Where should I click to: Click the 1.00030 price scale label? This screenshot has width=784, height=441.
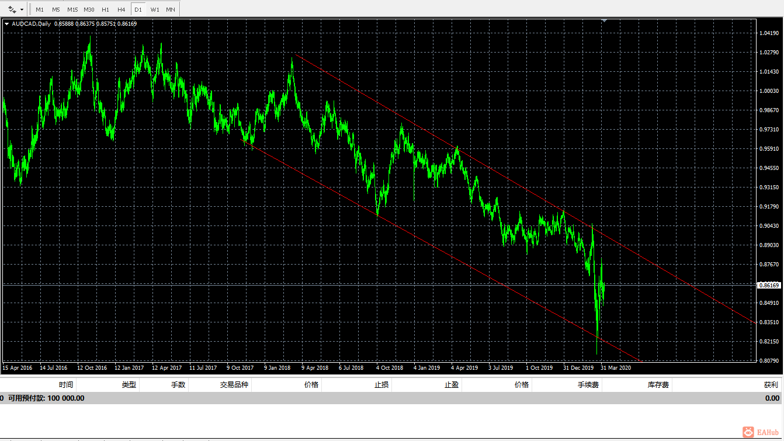[x=769, y=91]
